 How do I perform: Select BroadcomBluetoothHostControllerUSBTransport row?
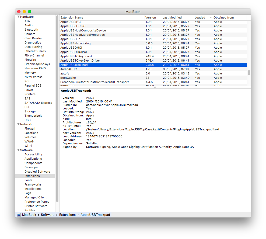[153, 82]
